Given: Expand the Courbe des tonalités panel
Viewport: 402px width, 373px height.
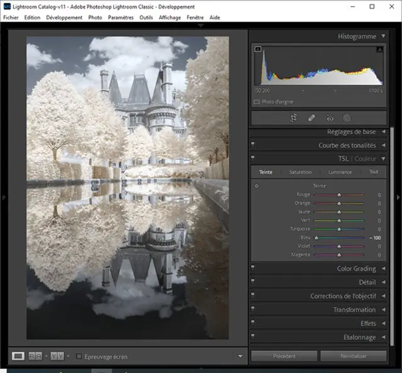Looking at the screenshot, I should [x=384, y=145].
